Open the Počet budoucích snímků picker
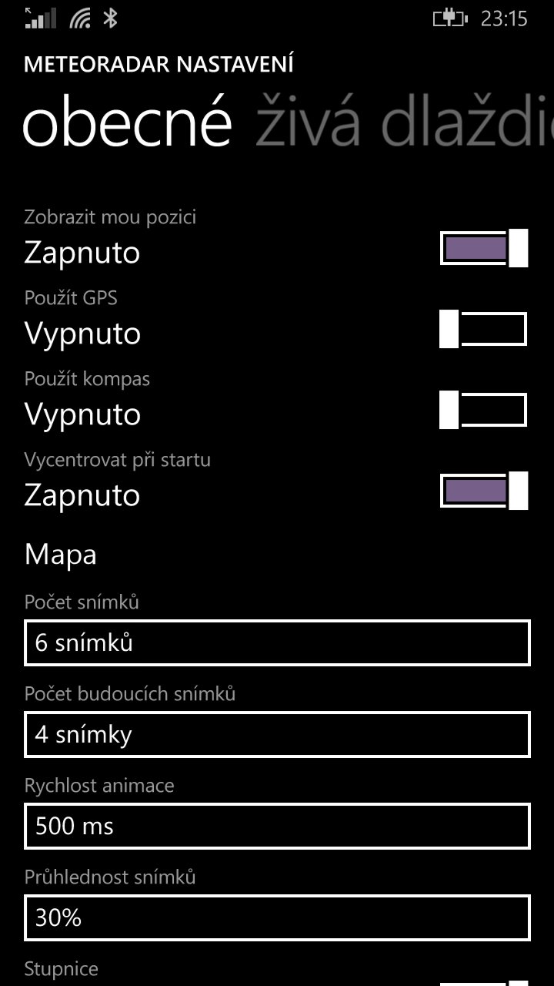This screenshot has width=554, height=986. (277, 734)
